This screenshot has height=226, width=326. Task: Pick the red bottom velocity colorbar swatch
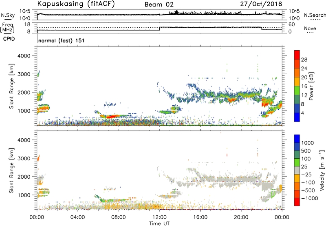click(297, 202)
